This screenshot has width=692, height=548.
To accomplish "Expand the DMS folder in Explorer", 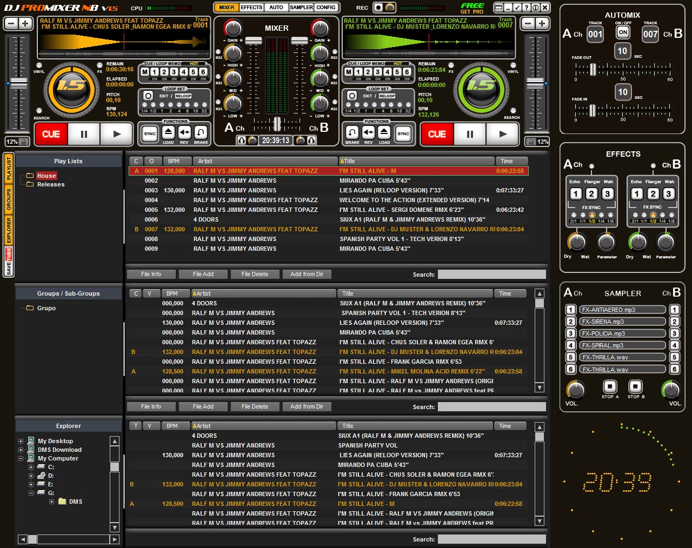I will pyautogui.click(x=51, y=502).
